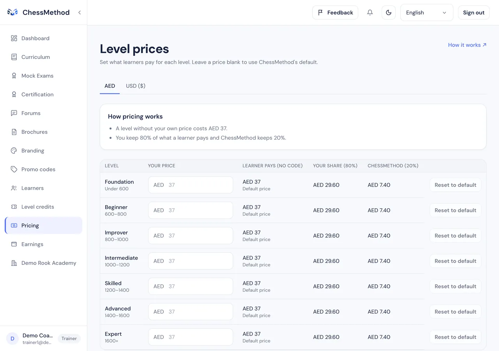The width and height of the screenshot is (499, 351).
Task: Reset Expert level to default
Action: pyautogui.click(x=455, y=337)
